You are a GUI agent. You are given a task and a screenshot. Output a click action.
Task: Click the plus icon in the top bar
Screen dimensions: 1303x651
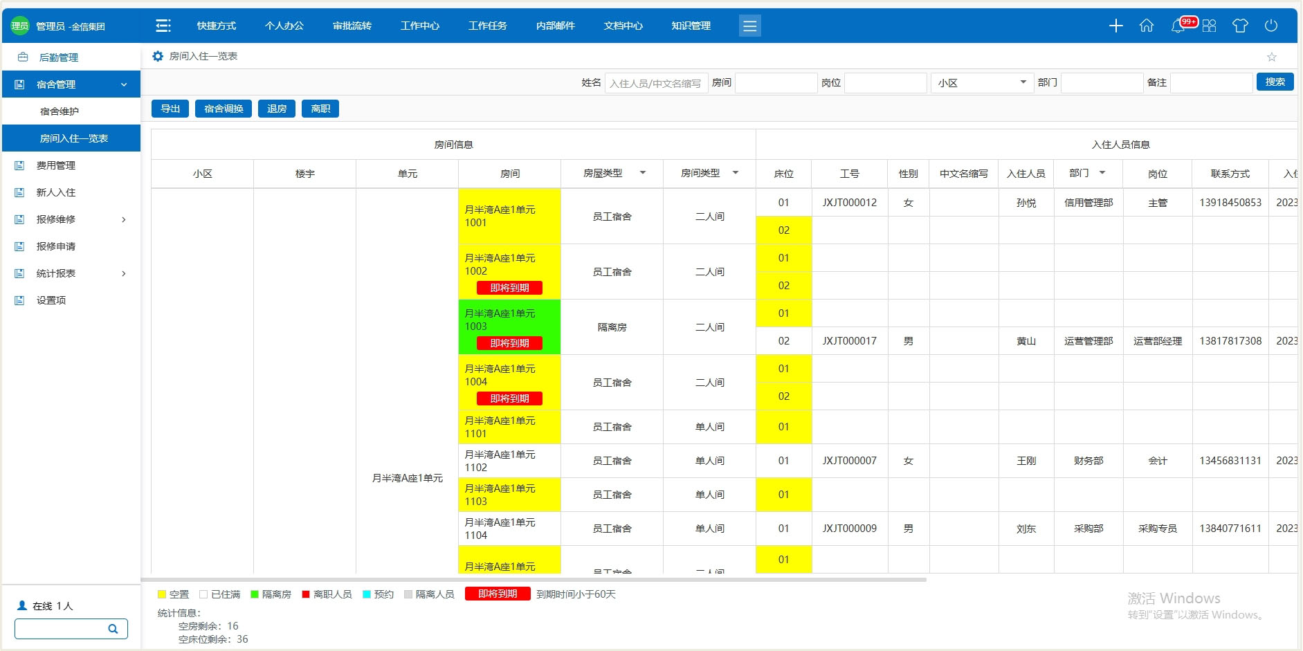[1115, 26]
